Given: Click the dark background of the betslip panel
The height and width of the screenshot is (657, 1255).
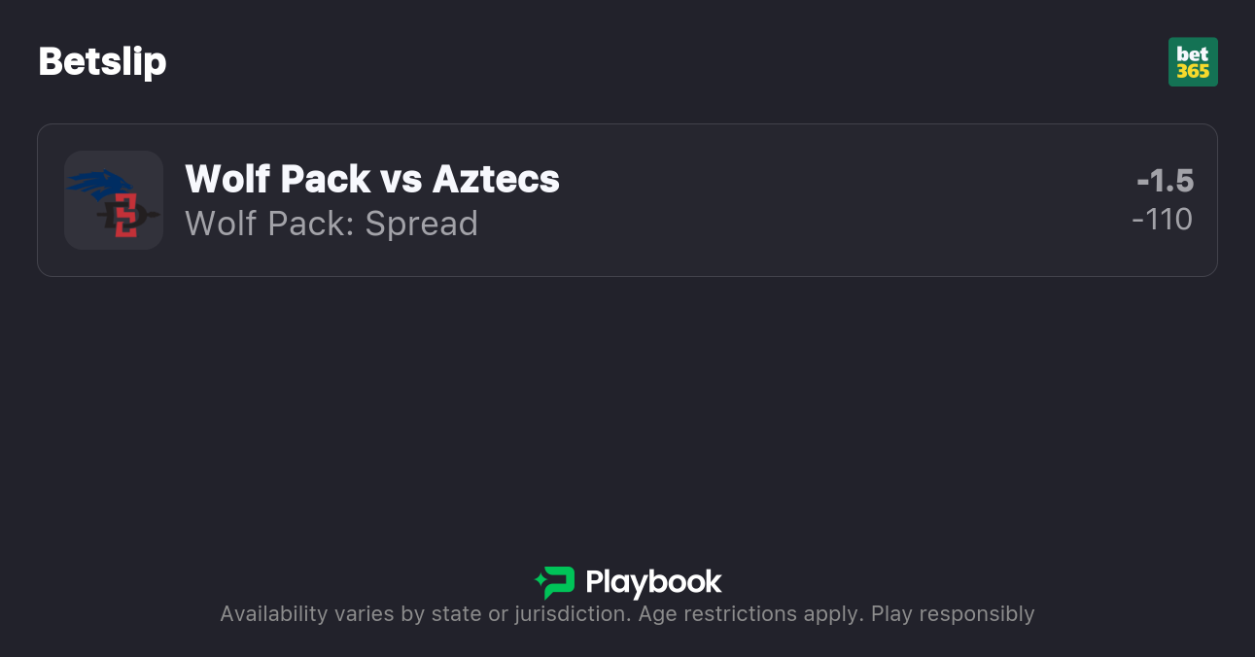Looking at the screenshot, I should tap(627, 418).
